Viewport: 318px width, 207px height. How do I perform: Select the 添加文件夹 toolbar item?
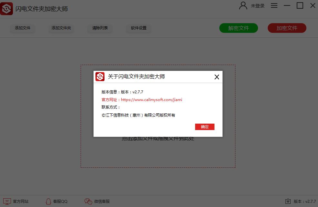(61, 28)
